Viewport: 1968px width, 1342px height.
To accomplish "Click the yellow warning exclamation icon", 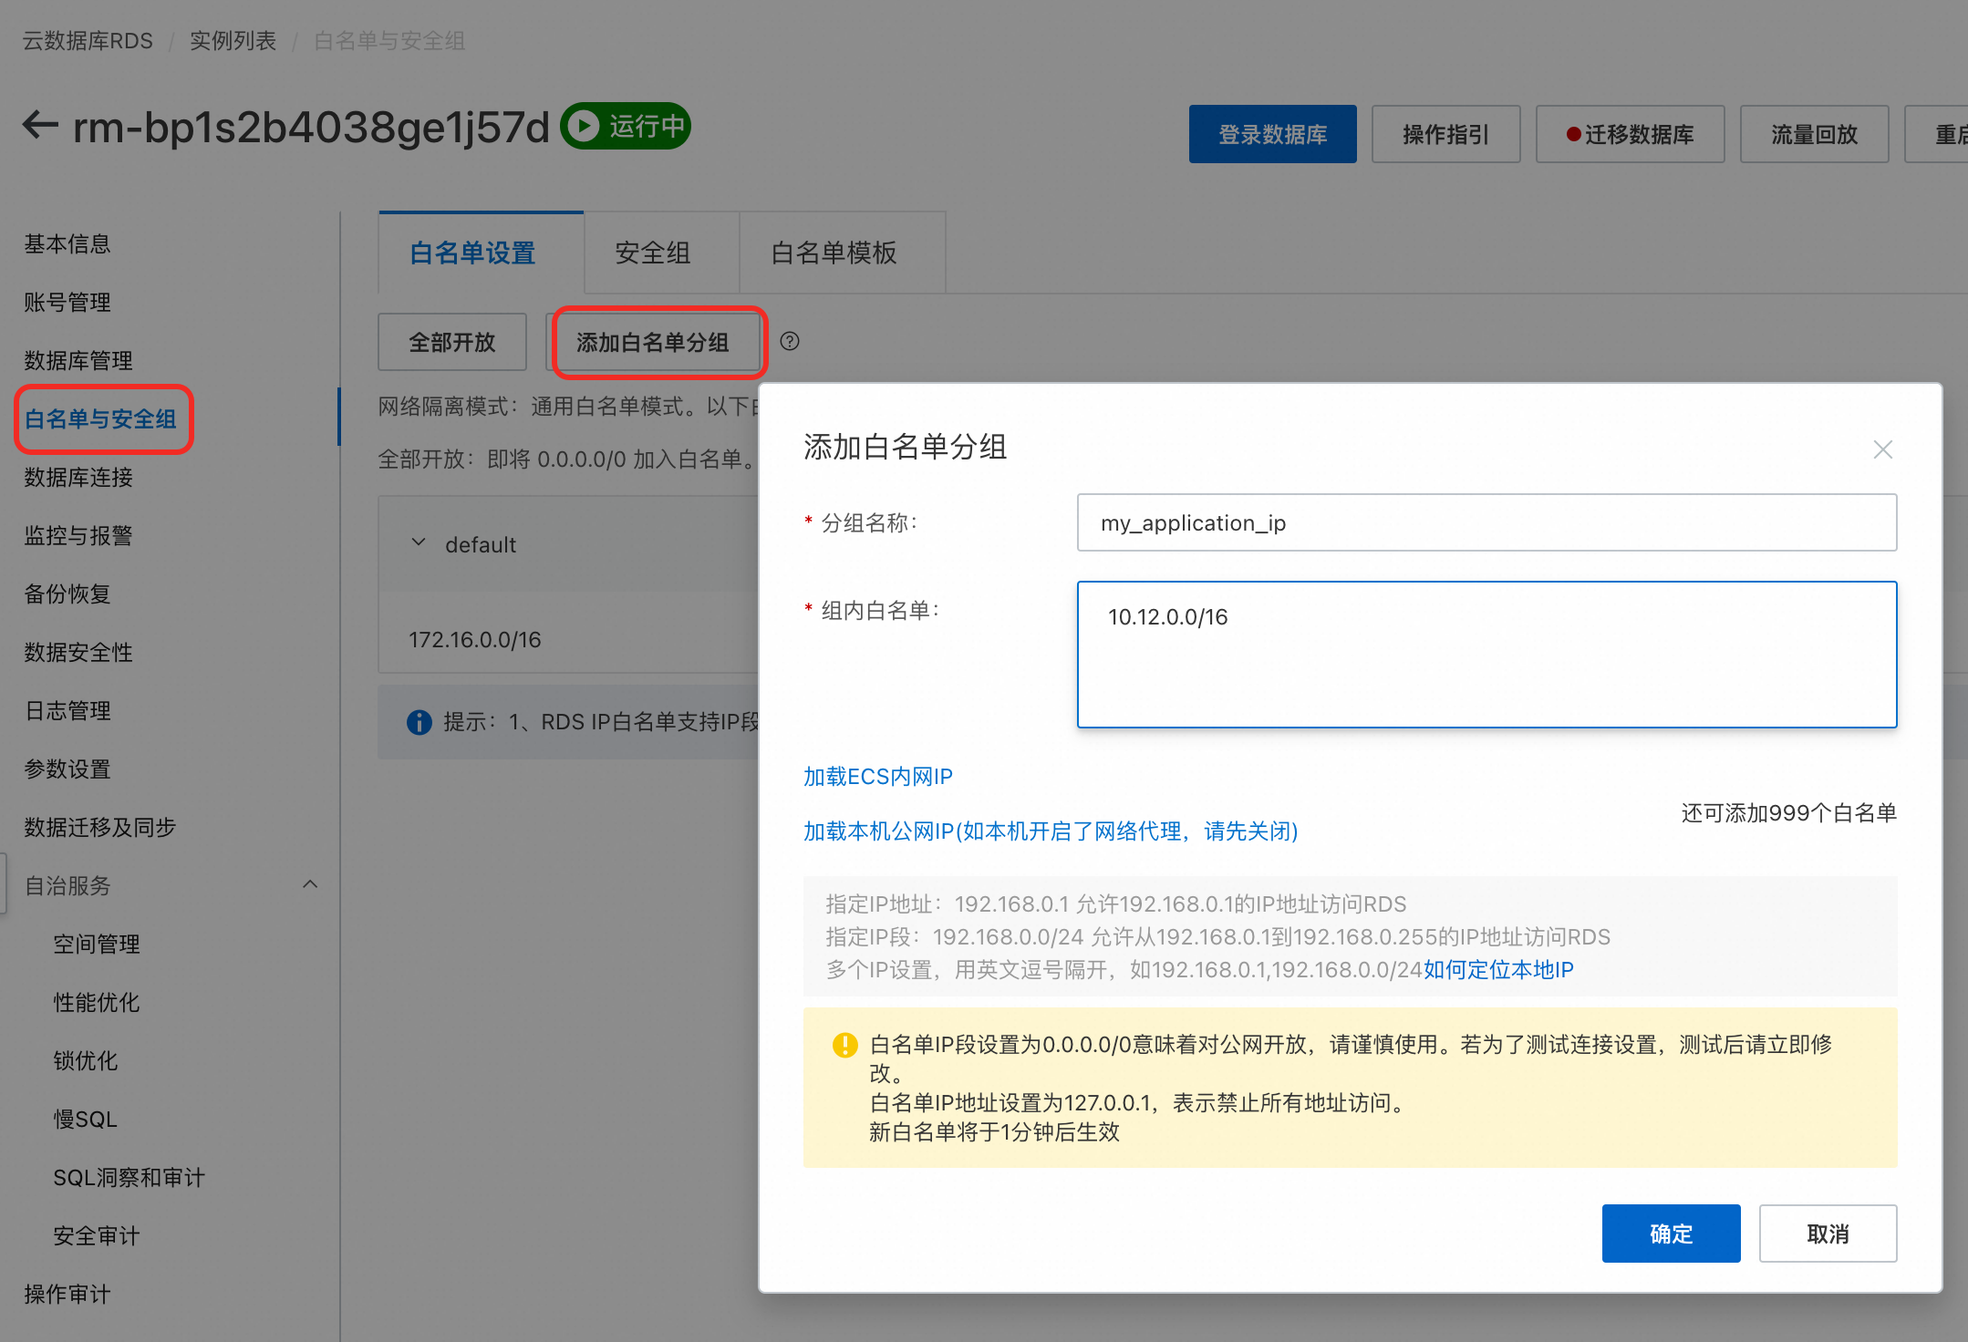I will click(x=844, y=1045).
